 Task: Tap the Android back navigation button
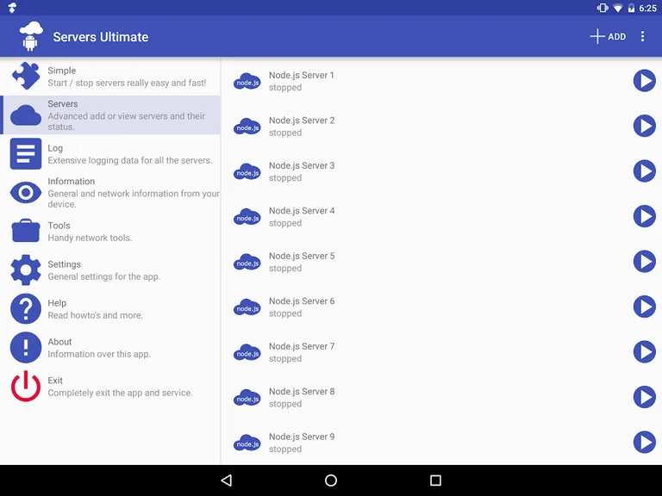[x=226, y=480]
